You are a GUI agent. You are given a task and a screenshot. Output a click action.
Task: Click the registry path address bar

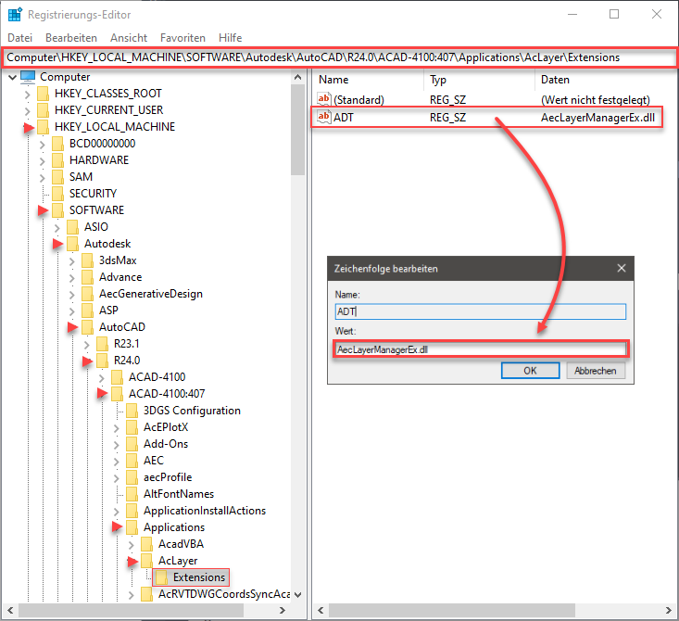(339, 57)
